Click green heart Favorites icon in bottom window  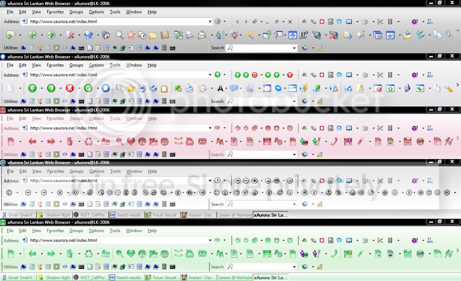[x=131, y=254]
